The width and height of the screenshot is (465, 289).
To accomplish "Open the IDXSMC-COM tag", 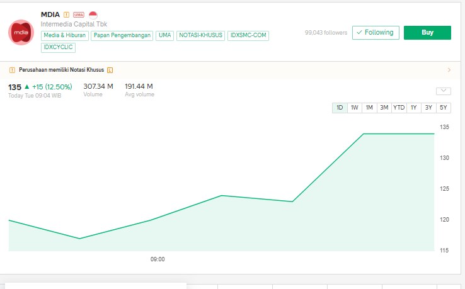I will tap(248, 35).
